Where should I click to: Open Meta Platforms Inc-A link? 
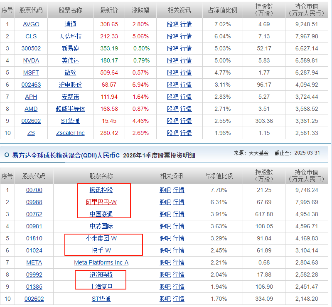[x=101, y=262]
